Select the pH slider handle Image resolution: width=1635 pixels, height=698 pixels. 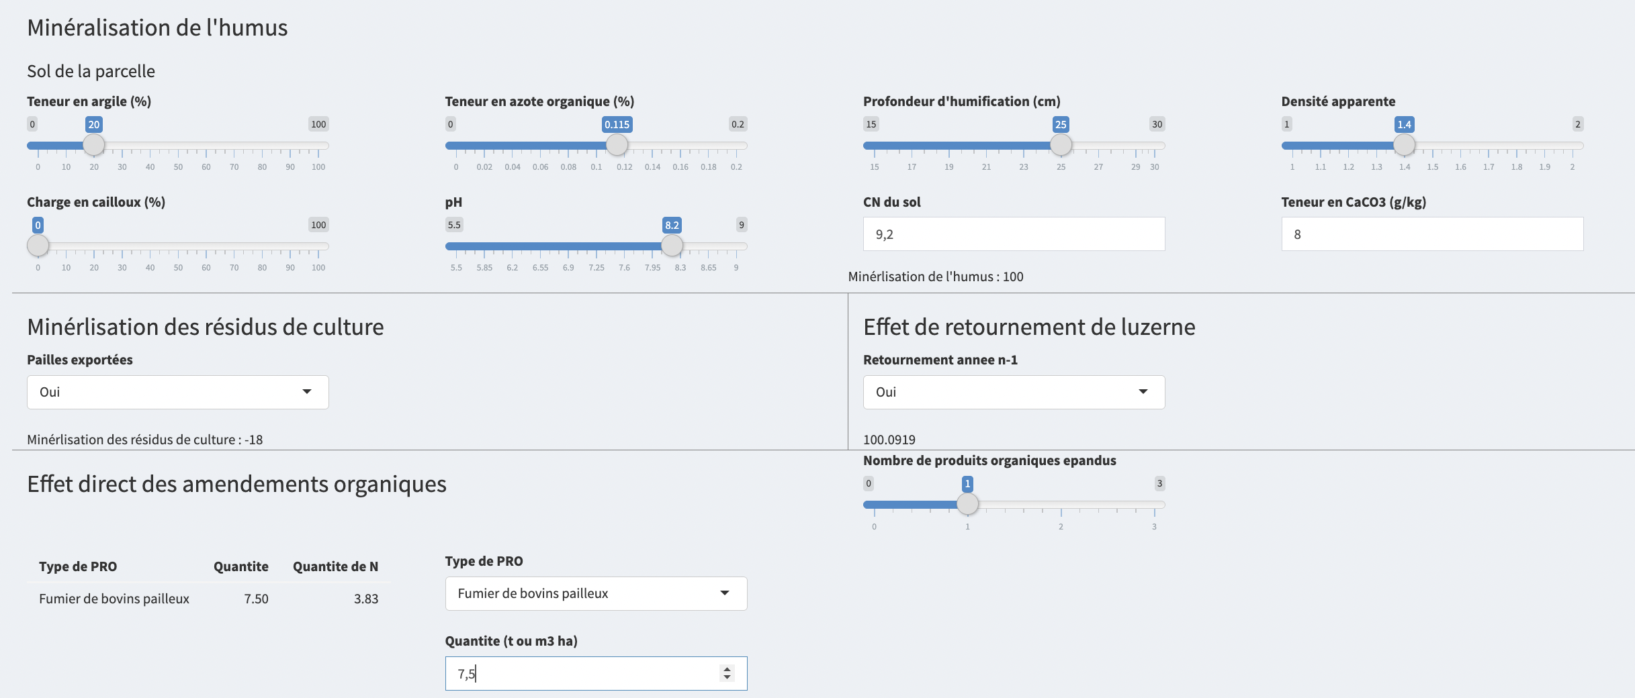pos(672,246)
